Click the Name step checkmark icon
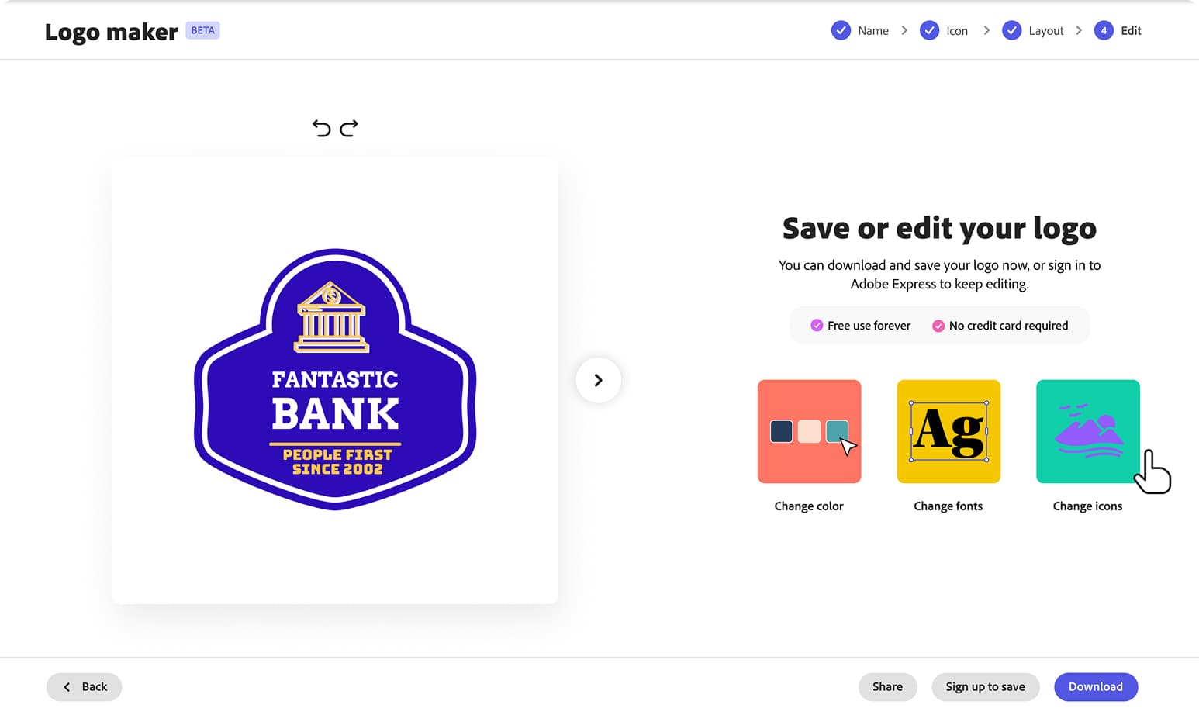The width and height of the screenshot is (1199, 715). pyautogui.click(x=841, y=30)
